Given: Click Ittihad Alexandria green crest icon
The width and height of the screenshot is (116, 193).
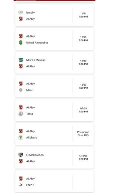Looking at the screenshot, I should [21, 43].
